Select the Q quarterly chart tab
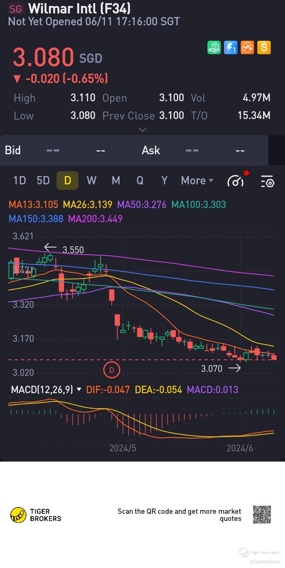Screen dimensions: 285x568 [x=140, y=180]
